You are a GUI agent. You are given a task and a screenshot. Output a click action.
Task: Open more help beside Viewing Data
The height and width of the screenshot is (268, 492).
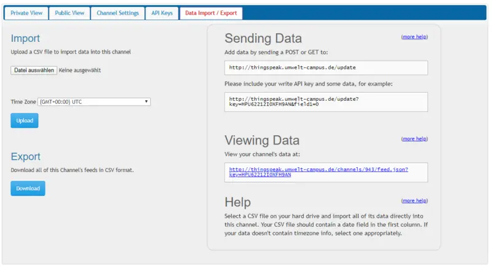[x=414, y=139]
